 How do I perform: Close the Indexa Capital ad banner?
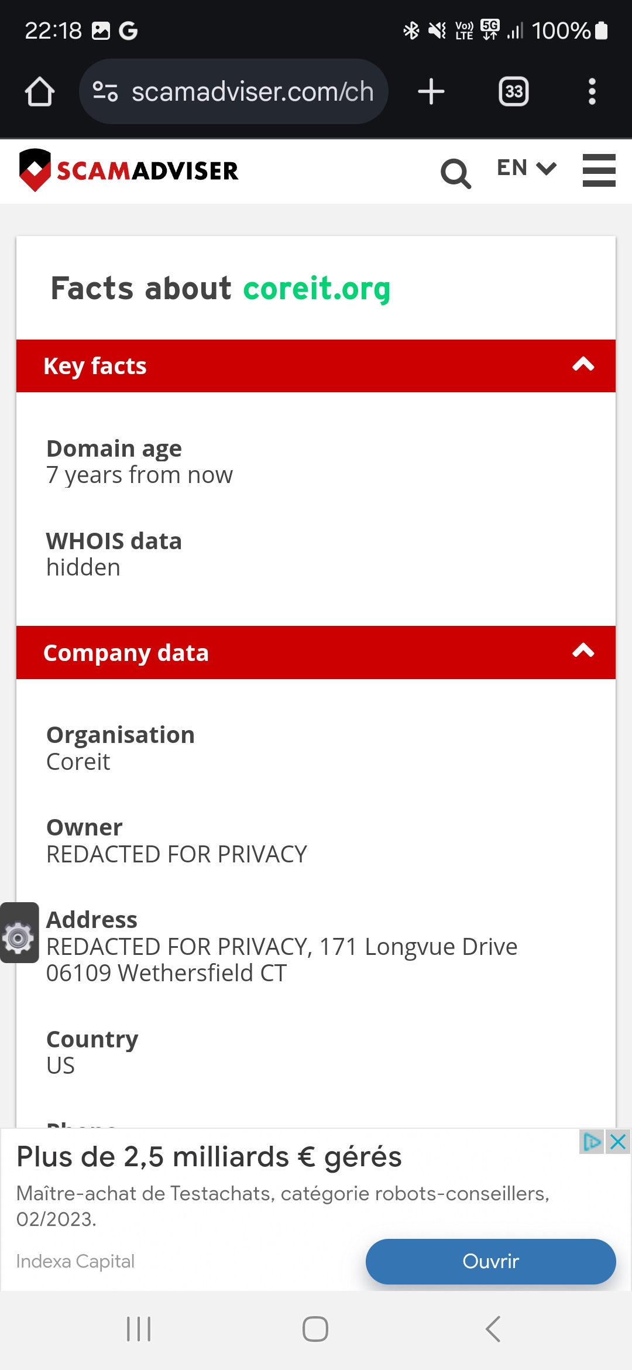[618, 1142]
